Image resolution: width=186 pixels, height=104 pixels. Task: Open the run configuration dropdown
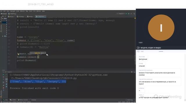pyautogui.click(x=121, y=14)
